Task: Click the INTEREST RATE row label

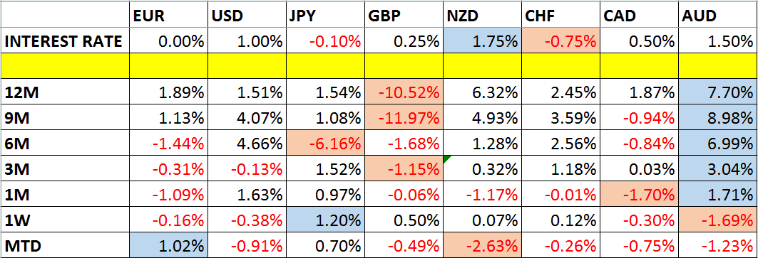Action: (65, 42)
